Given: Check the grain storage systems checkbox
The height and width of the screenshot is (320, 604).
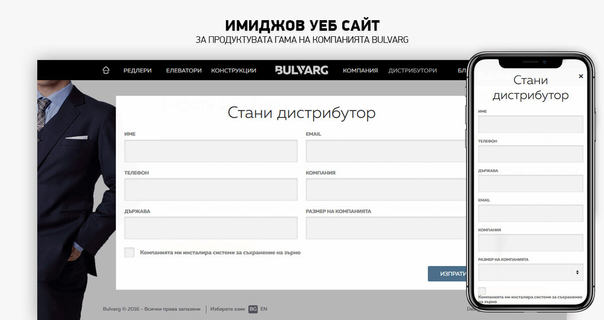Looking at the screenshot, I should pyautogui.click(x=129, y=252).
